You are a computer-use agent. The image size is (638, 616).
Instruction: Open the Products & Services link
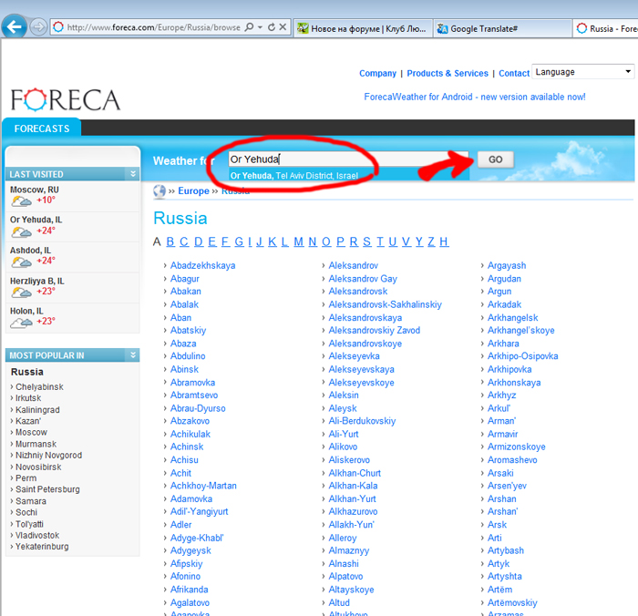click(x=448, y=74)
